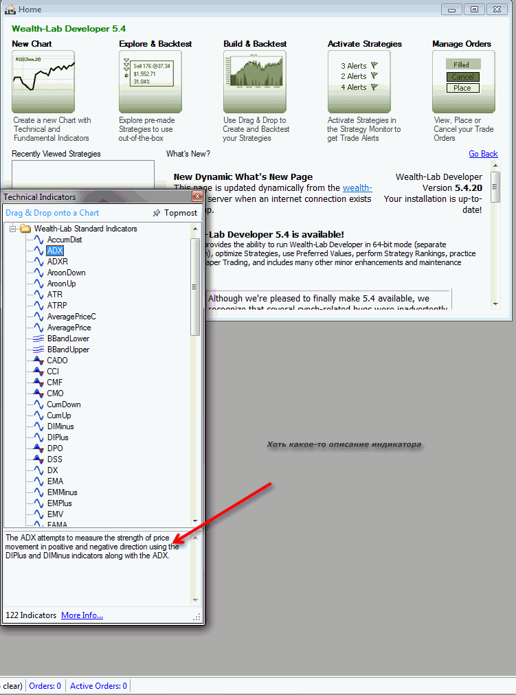Click the What's New scrollbar thumb

click(x=495, y=187)
